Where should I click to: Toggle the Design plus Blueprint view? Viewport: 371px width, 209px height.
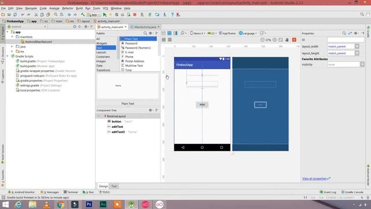pos(175,34)
